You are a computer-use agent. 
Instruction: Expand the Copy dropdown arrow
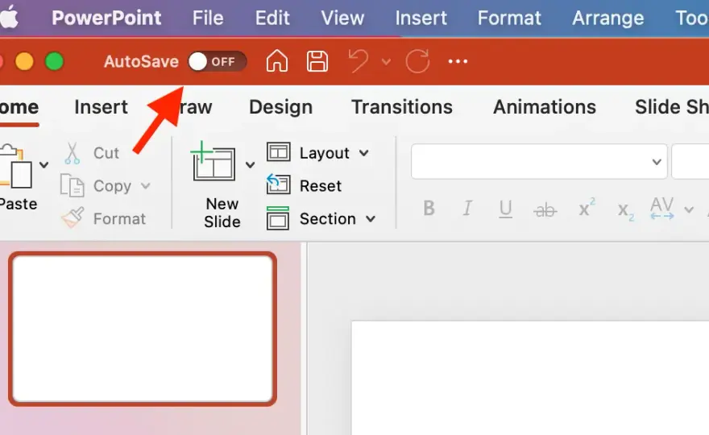[145, 186]
